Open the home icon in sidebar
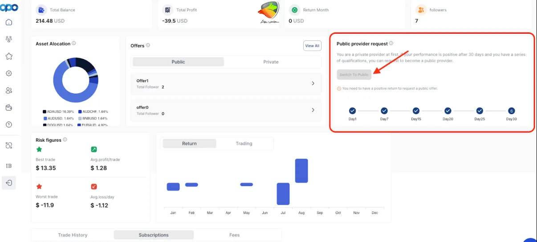This screenshot has height=242, width=537. (x=8, y=22)
